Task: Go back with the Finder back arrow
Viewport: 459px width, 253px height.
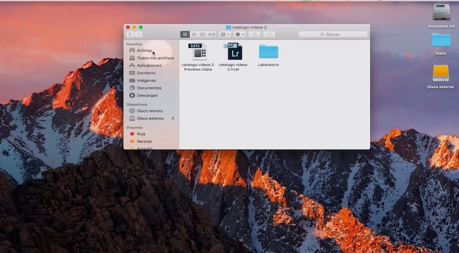Action: (x=130, y=34)
